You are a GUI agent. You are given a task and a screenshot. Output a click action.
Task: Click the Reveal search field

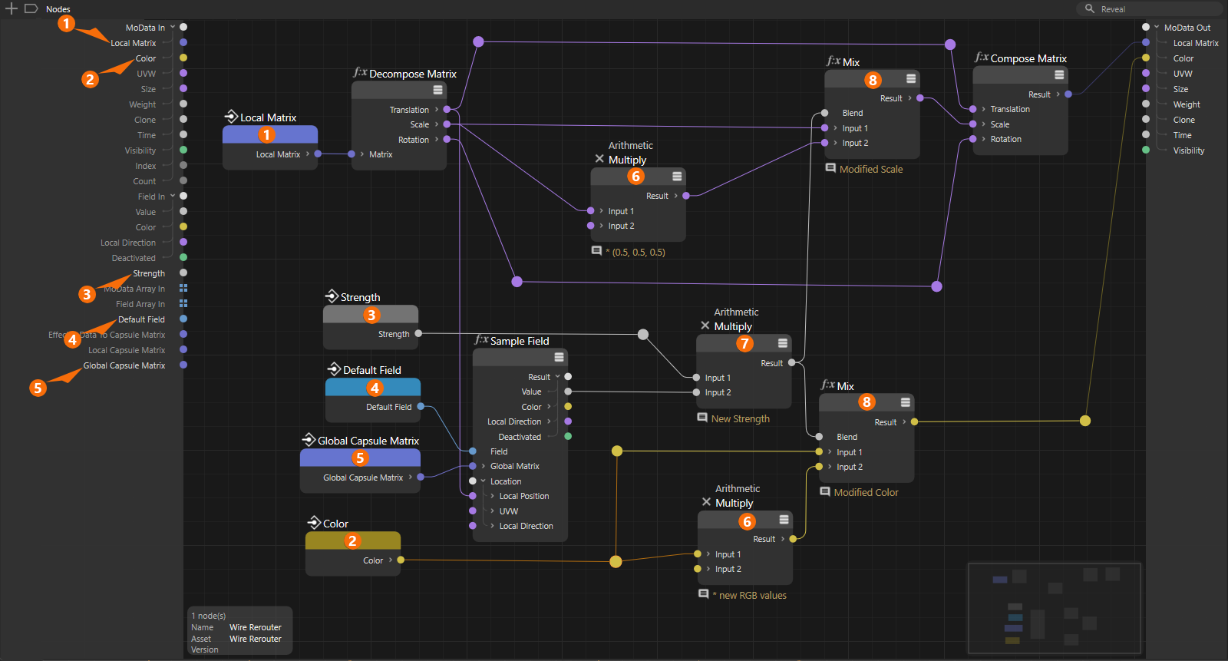[1149, 8]
